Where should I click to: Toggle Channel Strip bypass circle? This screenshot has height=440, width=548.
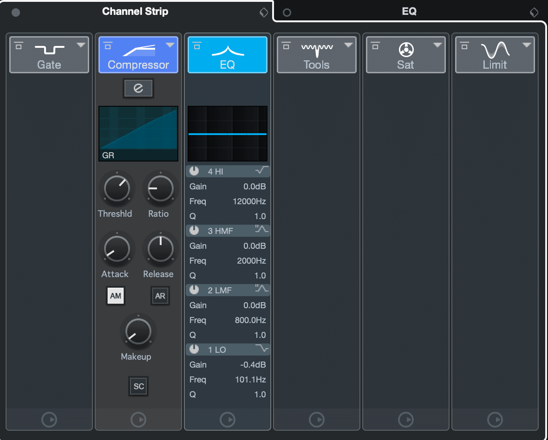point(16,13)
